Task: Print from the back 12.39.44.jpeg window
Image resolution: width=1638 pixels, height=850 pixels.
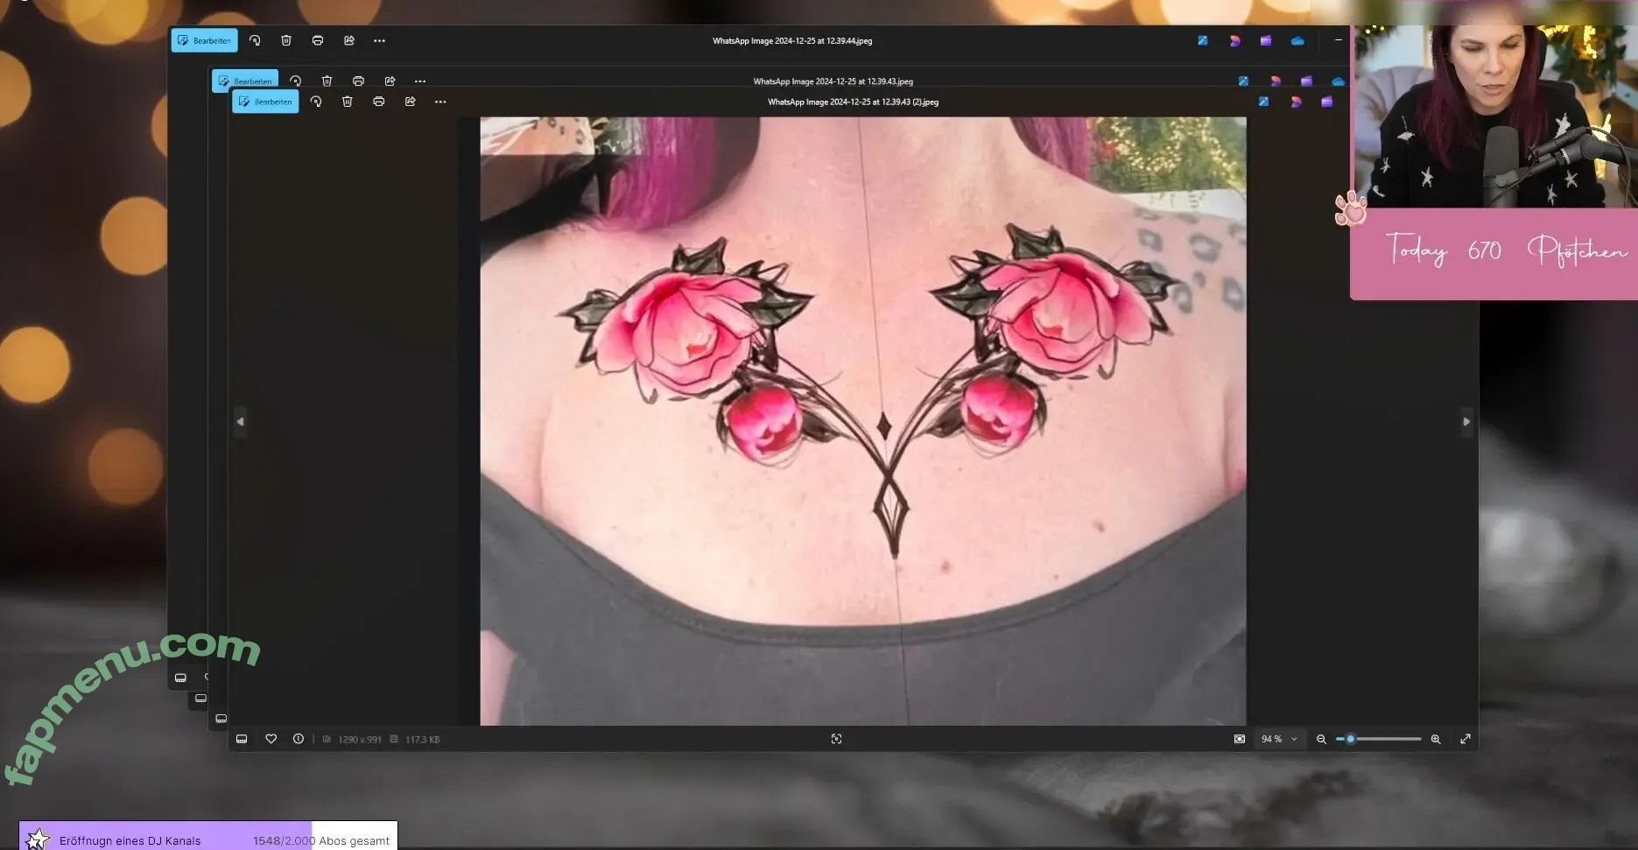Action: [x=318, y=40]
